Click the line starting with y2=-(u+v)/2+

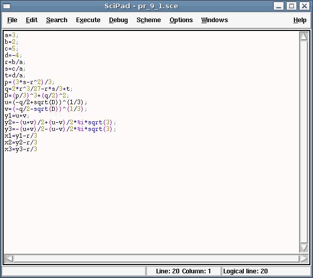click(60, 122)
